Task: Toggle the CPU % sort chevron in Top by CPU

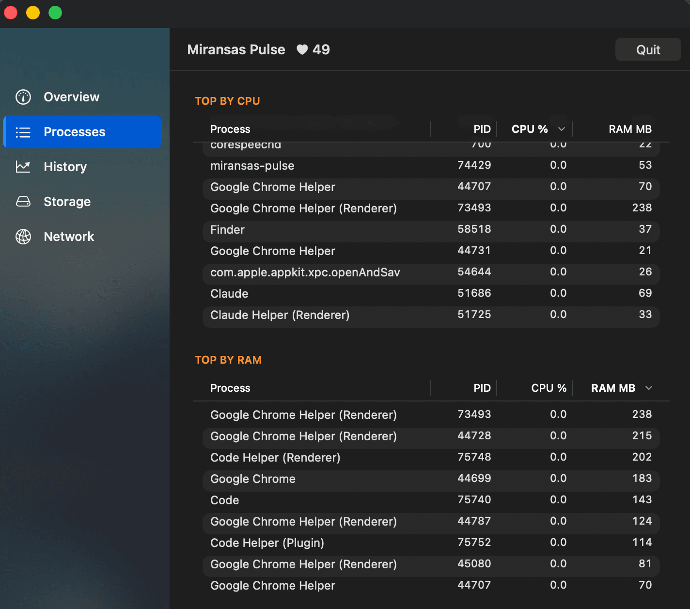Action: [562, 129]
